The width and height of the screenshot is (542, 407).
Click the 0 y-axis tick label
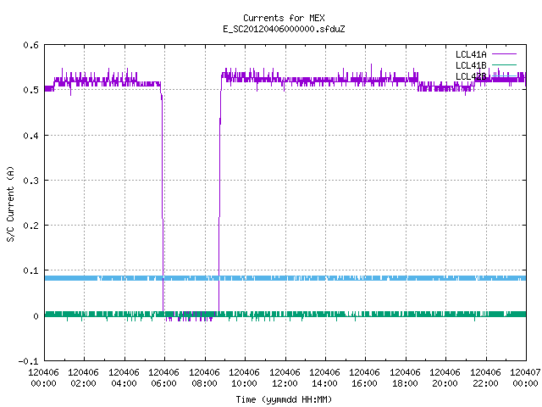point(36,316)
